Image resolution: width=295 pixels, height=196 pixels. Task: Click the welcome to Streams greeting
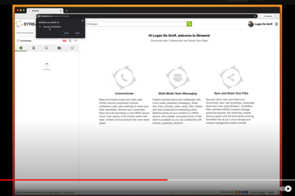(179, 35)
